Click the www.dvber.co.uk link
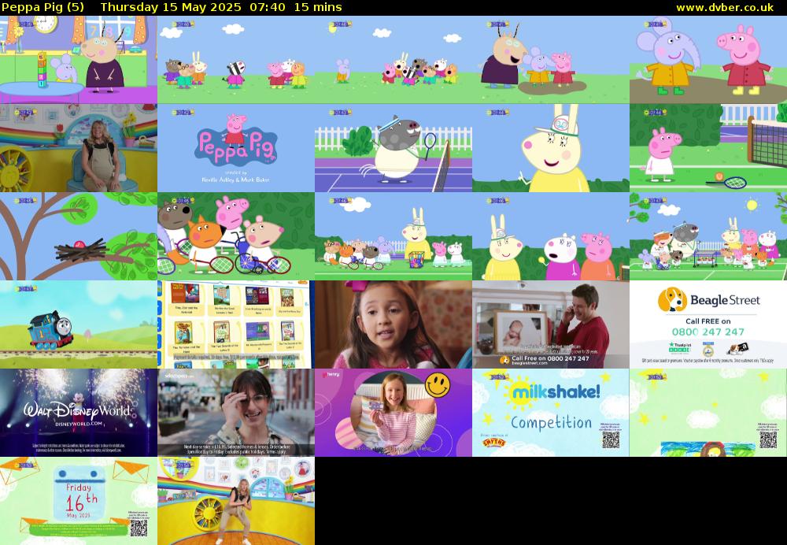The image size is (787, 545). point(724,8)
